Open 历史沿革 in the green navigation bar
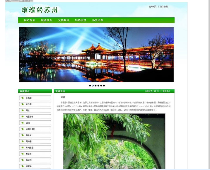This screenshot has width=210, height=170. tap(98, 20)
